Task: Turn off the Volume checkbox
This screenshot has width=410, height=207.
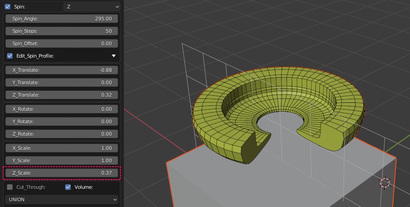Action: [x=68, y=187]
